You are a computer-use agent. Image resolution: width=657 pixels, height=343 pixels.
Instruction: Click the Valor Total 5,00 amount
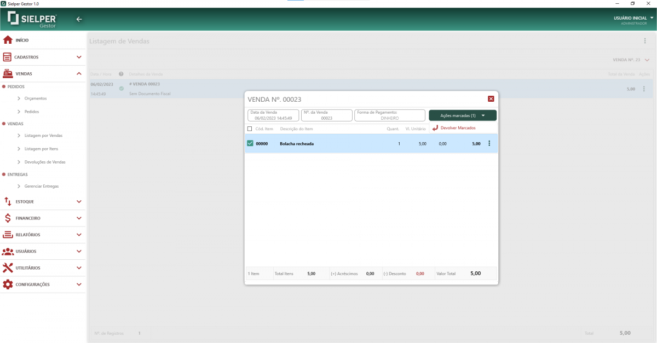pos(475,273)
